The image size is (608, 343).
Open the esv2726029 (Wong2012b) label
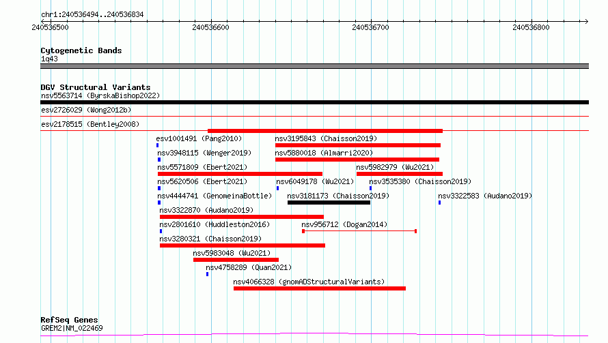(x=86, y=110)
